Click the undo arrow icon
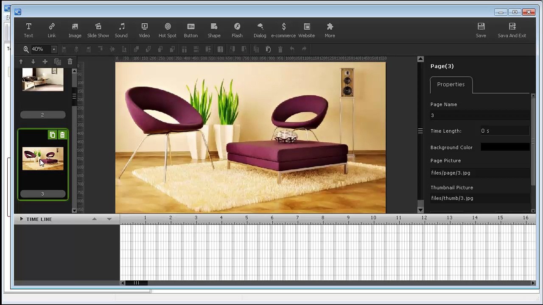The width and height of the screenshot is (543, 305). (x=292, y=49)
